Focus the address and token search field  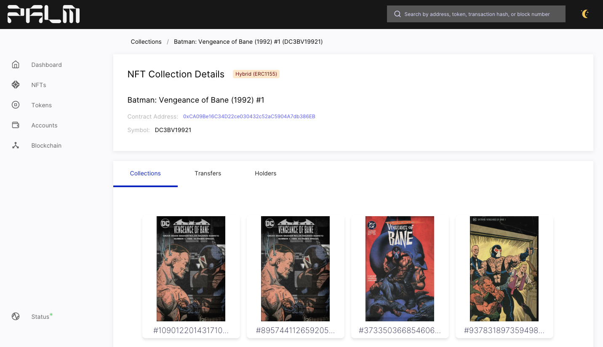[x=476, y=14]
